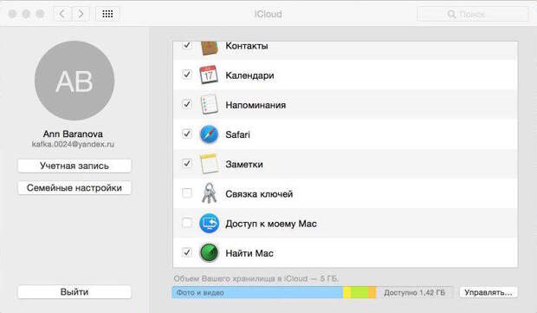Click the Reminders list icon
537x313 pixels.
coord(209,105)
